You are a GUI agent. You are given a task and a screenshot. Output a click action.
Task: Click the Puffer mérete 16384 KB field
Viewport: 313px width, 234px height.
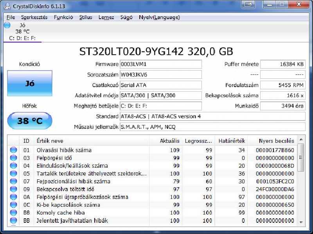click(283, 64)
